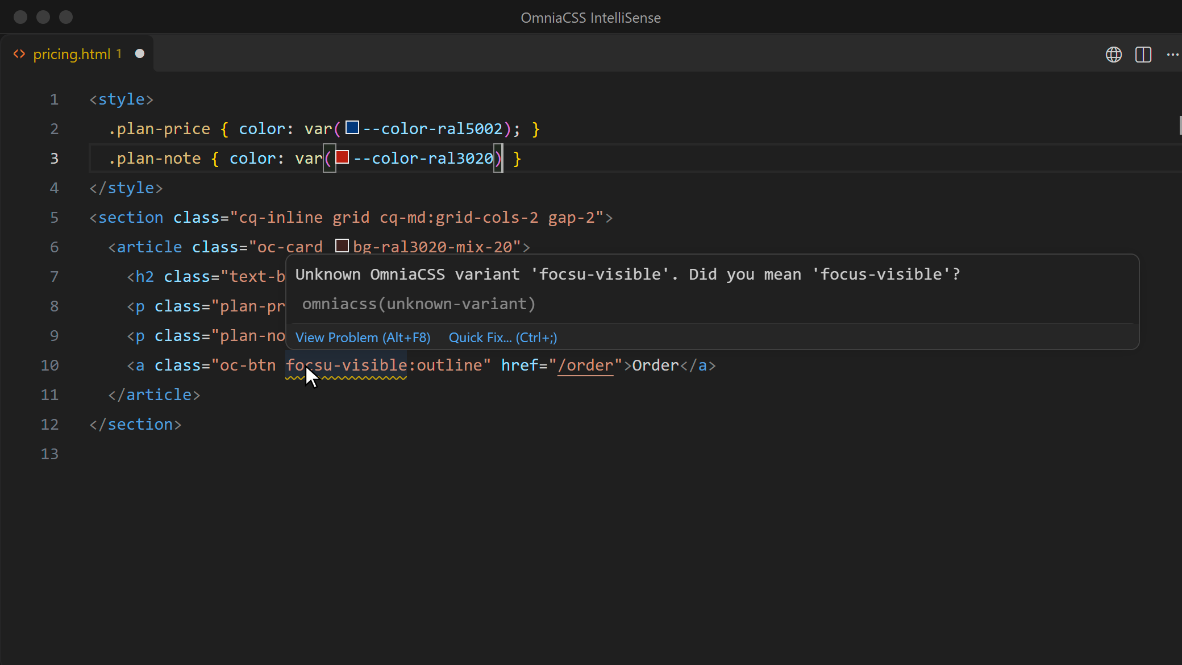The image size is (1182, 665).
Task: Open the more actions ellipsis menu
Action: click(1172, 55)
